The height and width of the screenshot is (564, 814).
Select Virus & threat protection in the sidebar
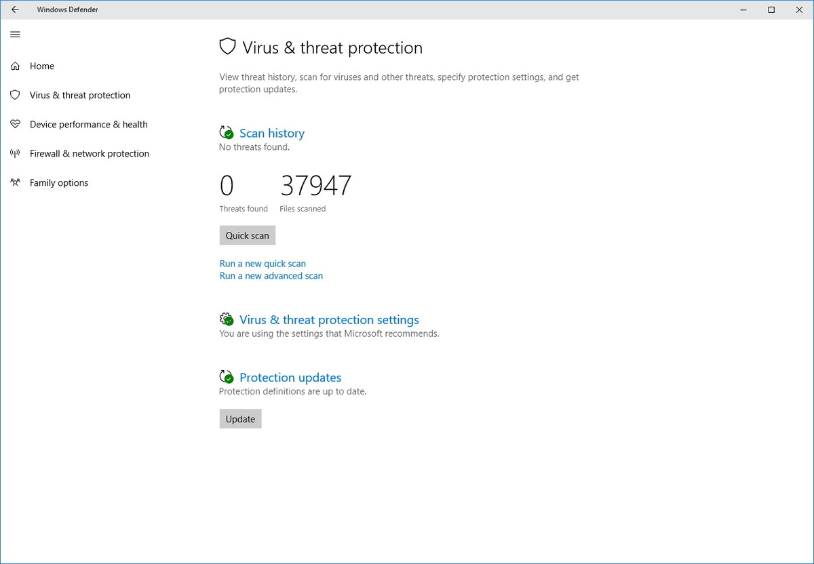pyautogui.click(x=79, y=95)
